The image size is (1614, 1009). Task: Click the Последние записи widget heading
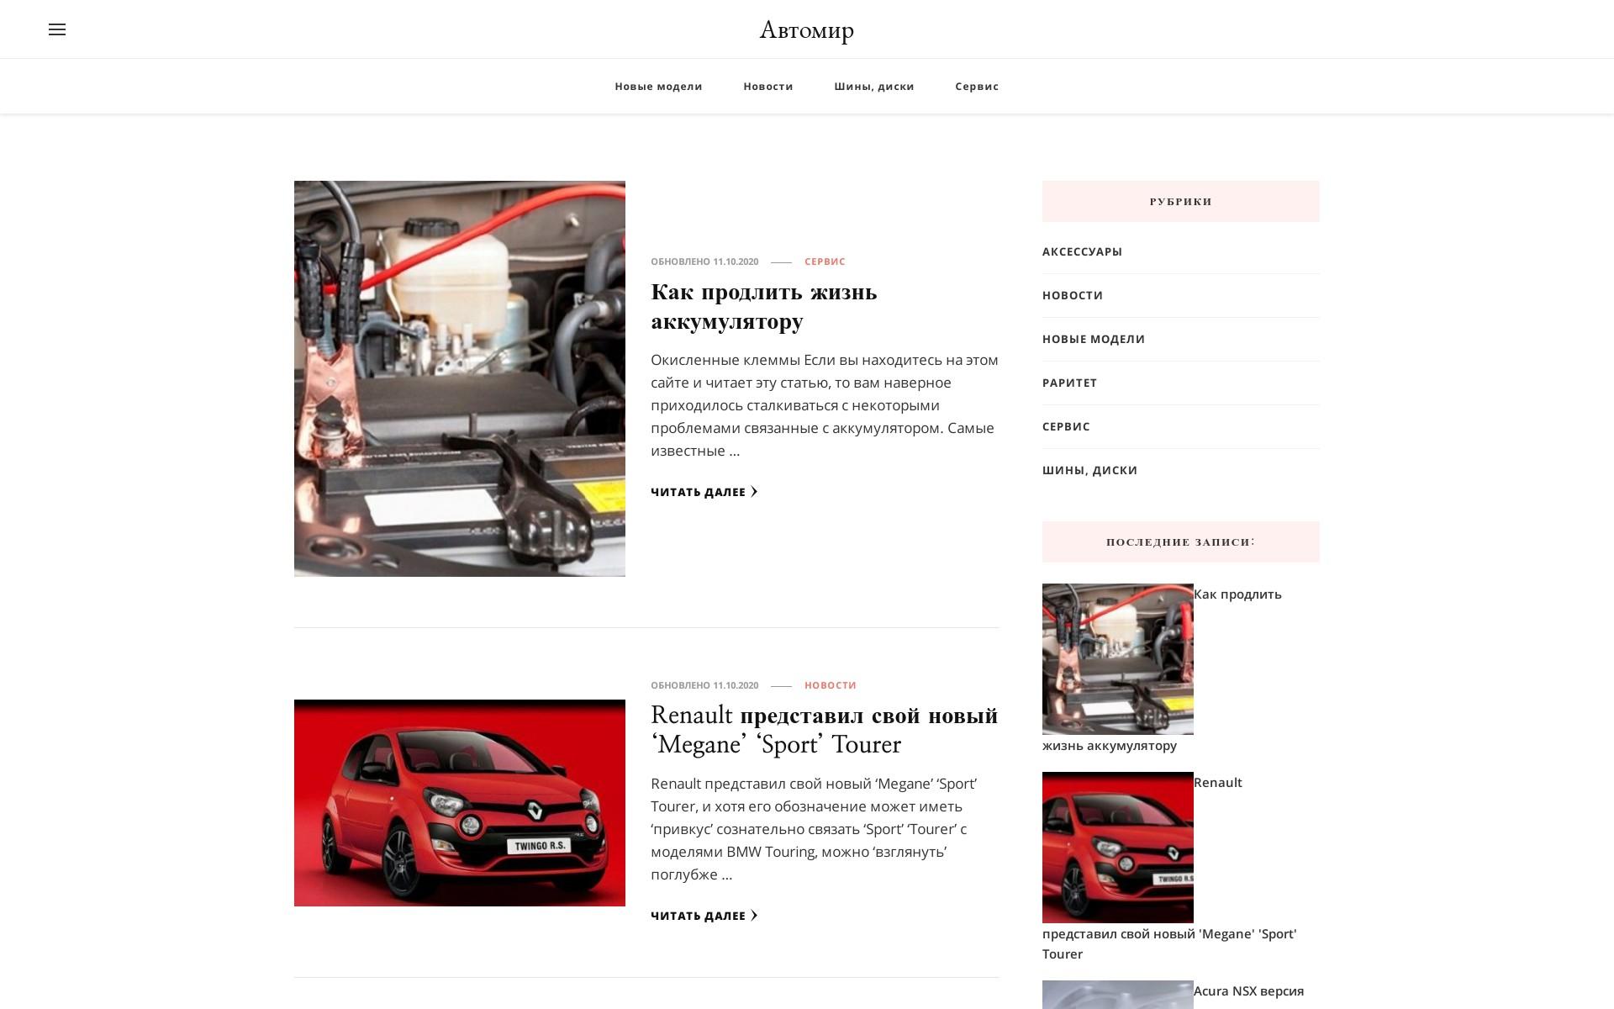click(x=1181, y=541)
